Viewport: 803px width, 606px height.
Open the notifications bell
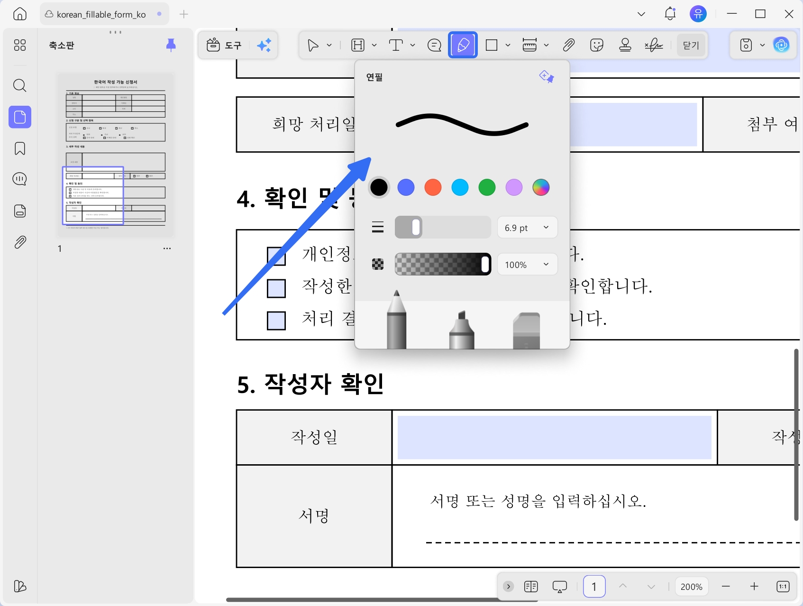pyautogui.click(x=670, y=14)
